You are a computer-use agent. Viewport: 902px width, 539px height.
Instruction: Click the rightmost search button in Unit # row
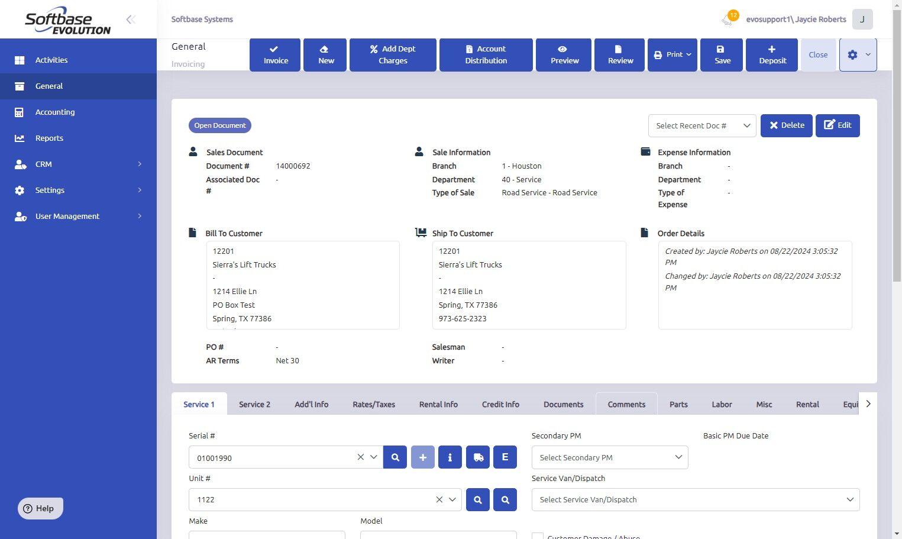click(x=505, y=500)
